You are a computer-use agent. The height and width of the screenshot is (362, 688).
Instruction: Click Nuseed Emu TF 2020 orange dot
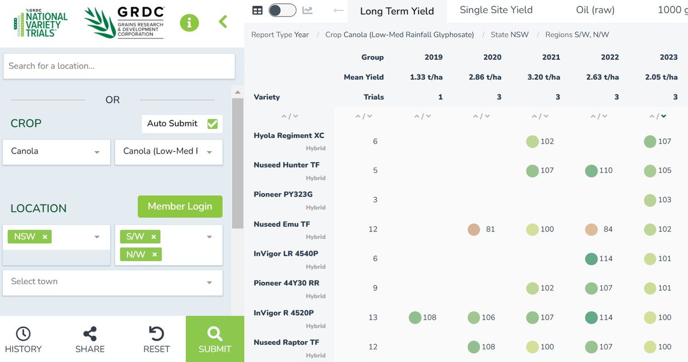coord(474,229)
